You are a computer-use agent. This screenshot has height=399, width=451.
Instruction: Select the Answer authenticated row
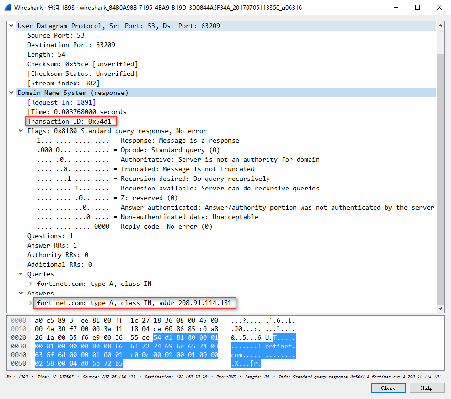[x=226, y=208]
